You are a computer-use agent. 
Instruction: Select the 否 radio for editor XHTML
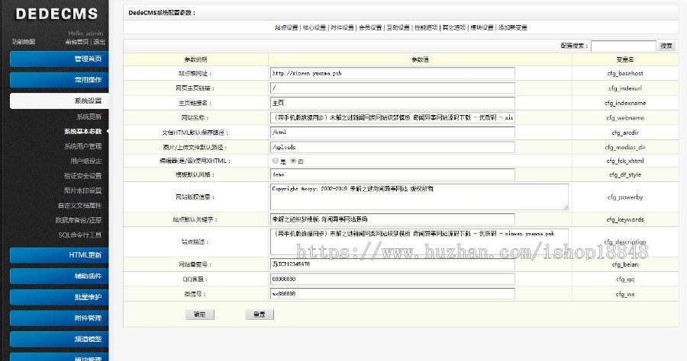pyautogui.click(x=293, y=161)
